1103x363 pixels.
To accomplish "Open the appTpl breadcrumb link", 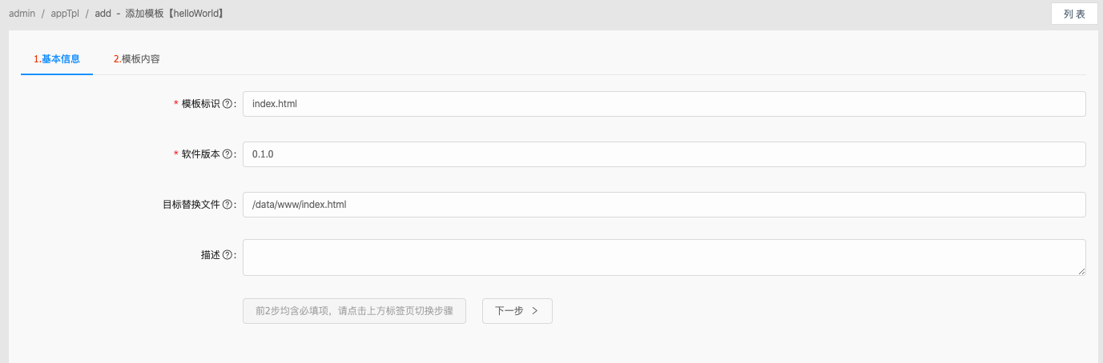I will (65, 14).
